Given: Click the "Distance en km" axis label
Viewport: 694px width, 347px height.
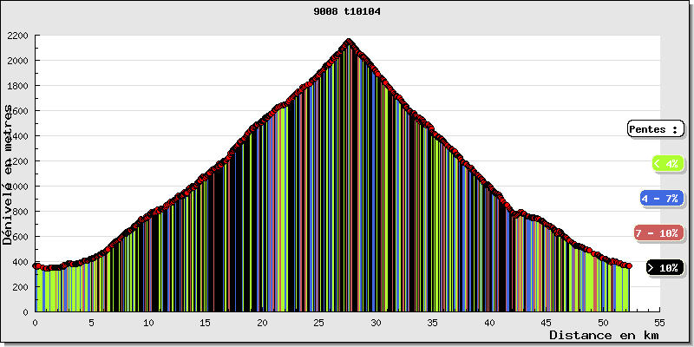Looking at the screenshot, I should pos(604,335).
